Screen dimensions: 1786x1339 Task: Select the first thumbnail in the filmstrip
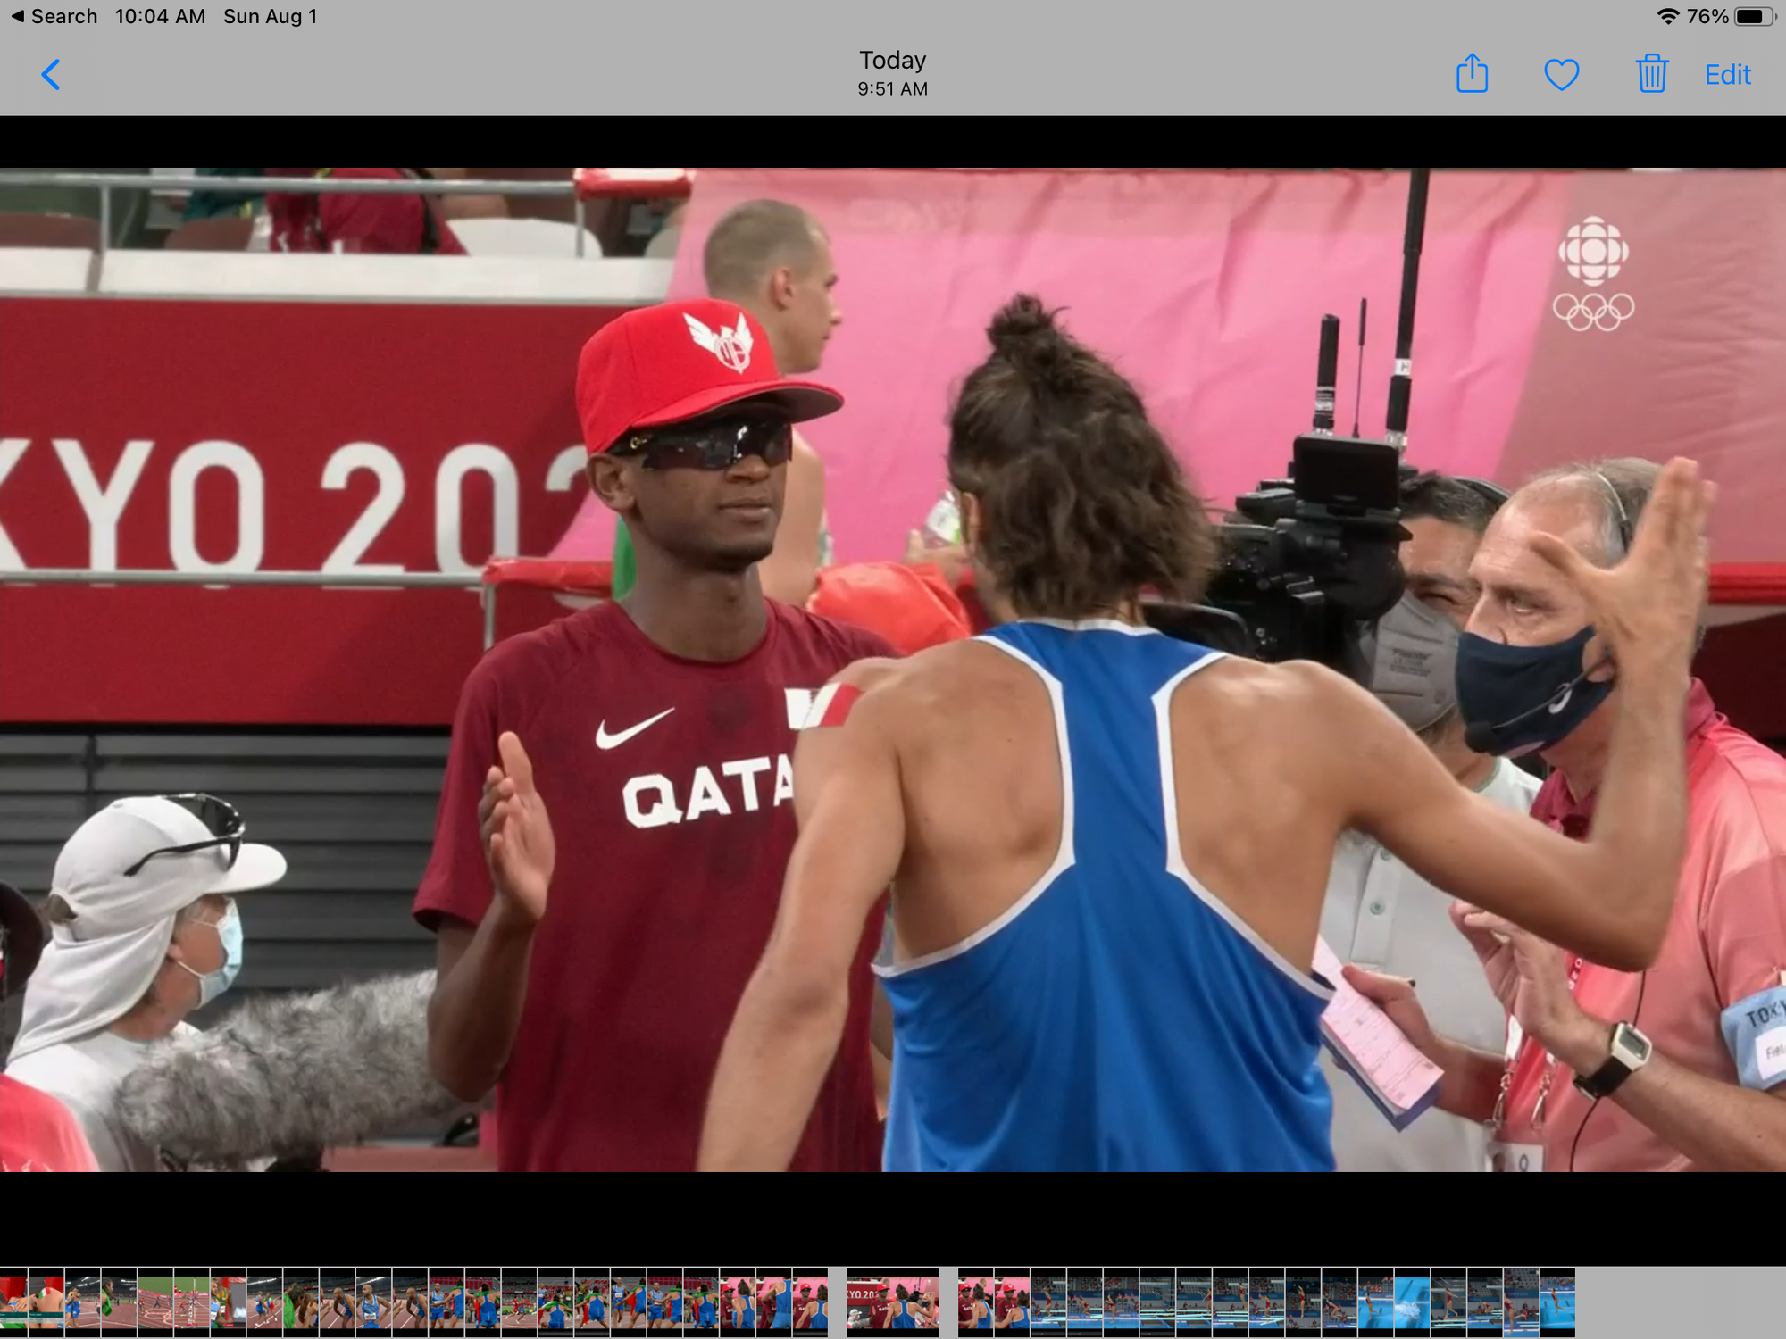tap(13, 1302)
